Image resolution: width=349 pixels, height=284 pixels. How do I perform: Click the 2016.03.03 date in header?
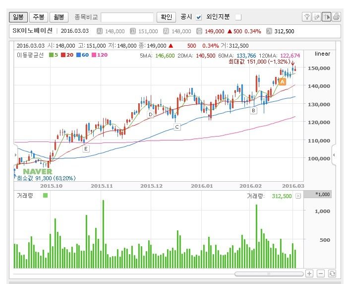(x=75, y=31)
